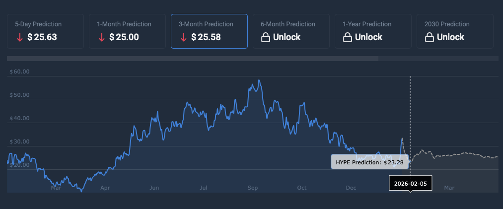Image resolution: width=503 pixels, height=209 pixels.
Task: Click the $60.00 label on the price axis
Action: click(20, 71)
